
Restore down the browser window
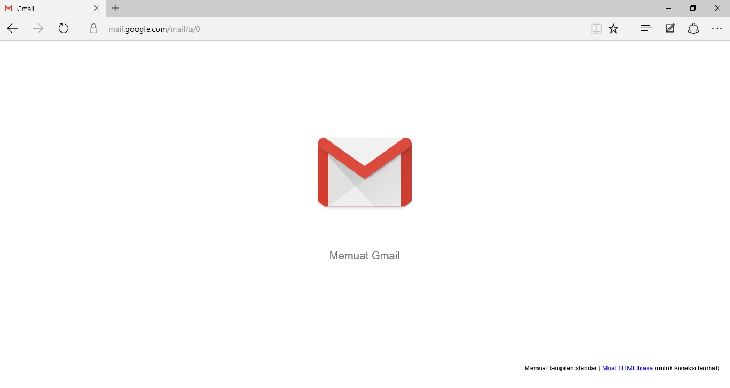[x=693, y=8]
